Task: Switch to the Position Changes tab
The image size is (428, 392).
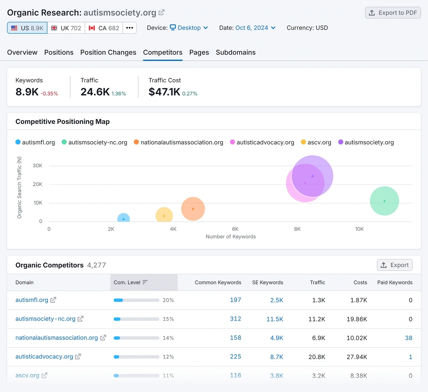Action: click(108, 52)
